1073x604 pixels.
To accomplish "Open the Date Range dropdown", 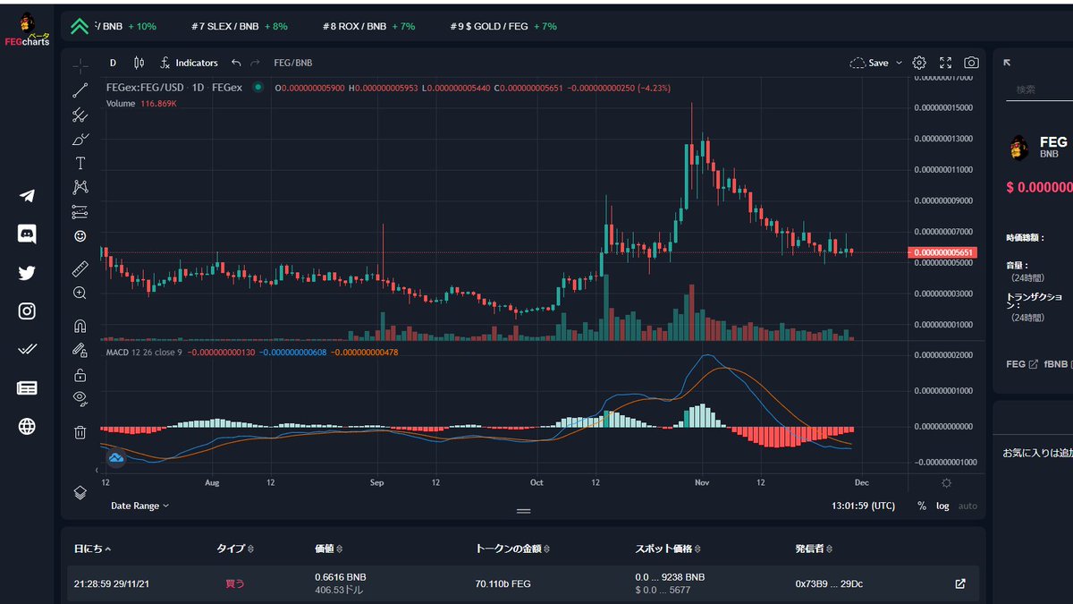I will coord(139,506).
